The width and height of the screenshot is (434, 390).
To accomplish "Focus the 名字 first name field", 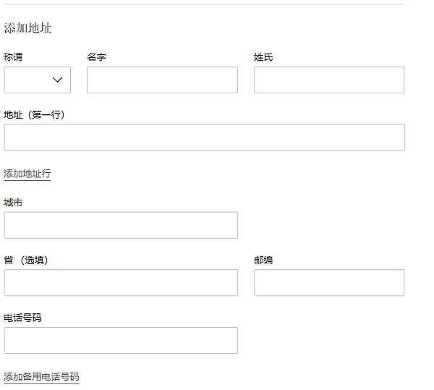I will pyautogui.click(x=162, y=80).
